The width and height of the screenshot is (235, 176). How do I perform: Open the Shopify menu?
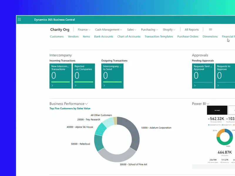click(x=169, y=30)
